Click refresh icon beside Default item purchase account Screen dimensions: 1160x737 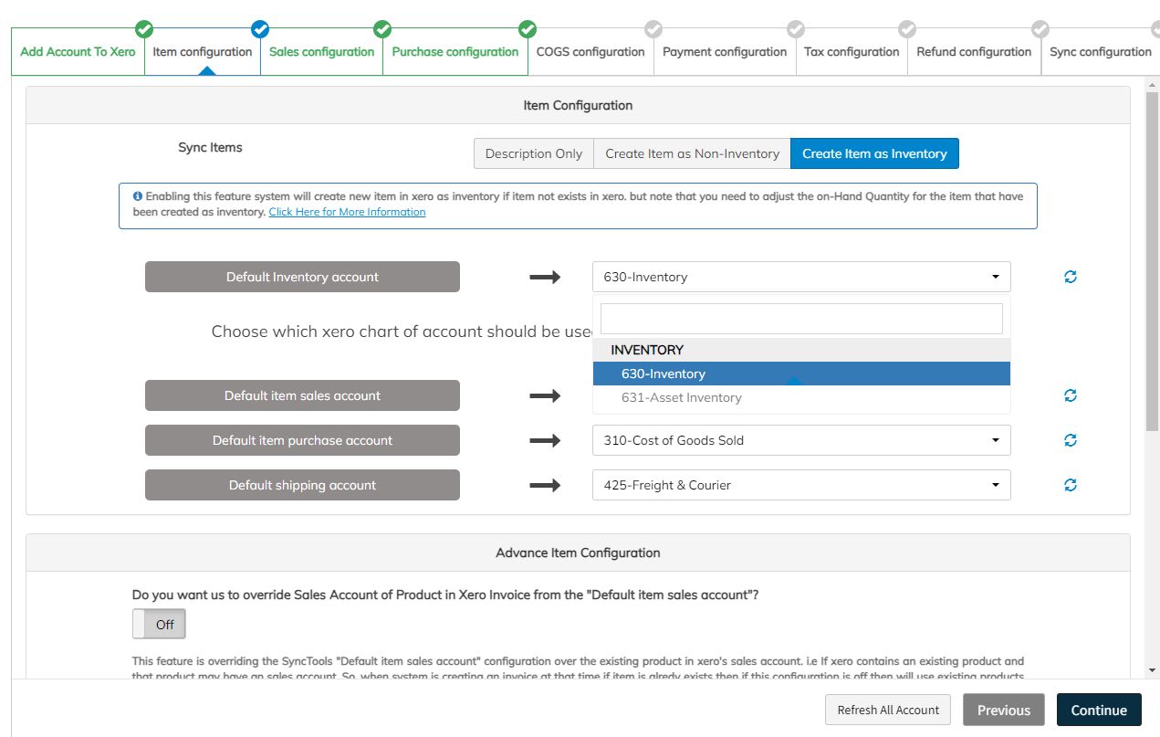[x=1071, y=440]
